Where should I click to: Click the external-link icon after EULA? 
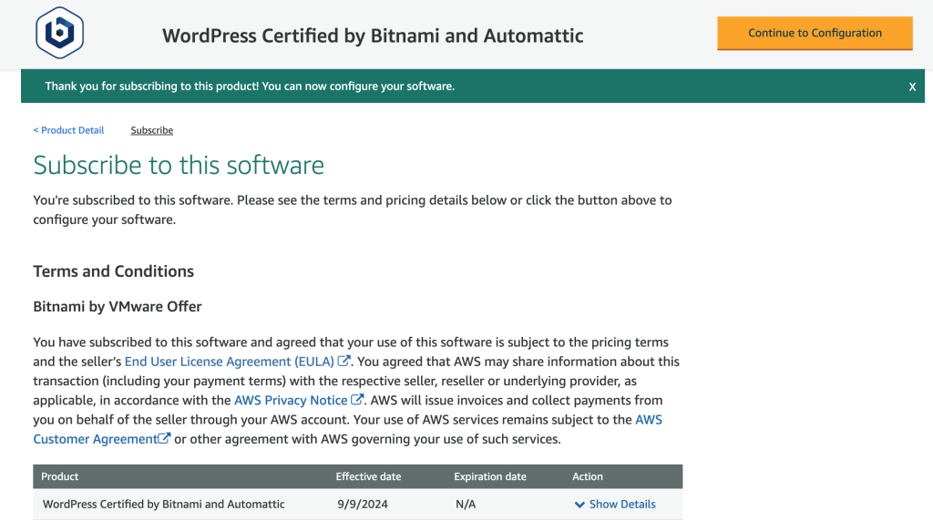(343, 361)
